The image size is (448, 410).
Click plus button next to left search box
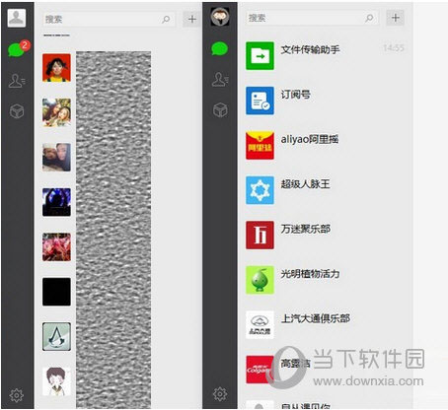(192, 19)
